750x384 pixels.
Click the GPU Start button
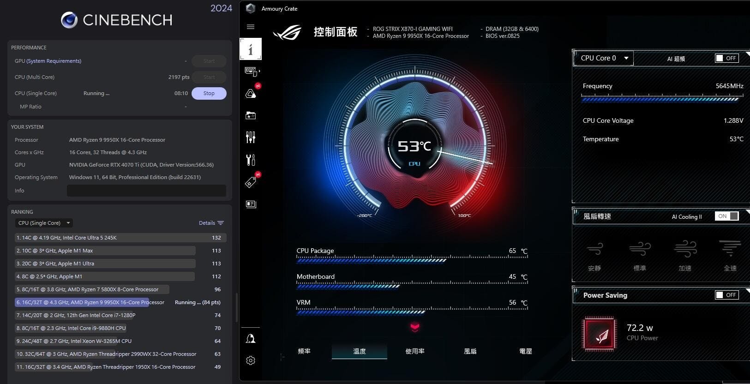209,61
